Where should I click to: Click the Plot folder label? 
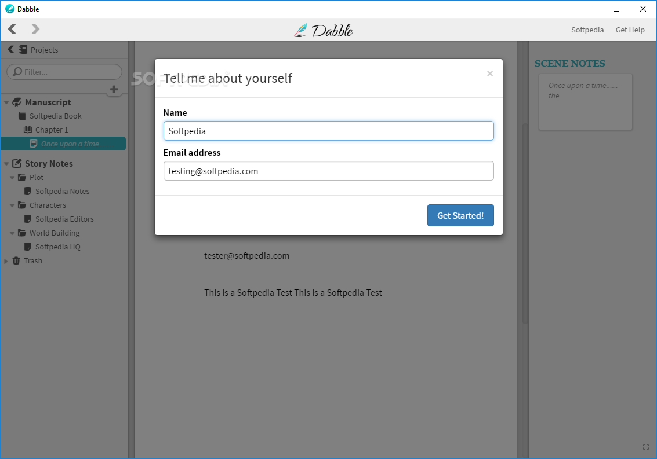(x=37, y=178)
